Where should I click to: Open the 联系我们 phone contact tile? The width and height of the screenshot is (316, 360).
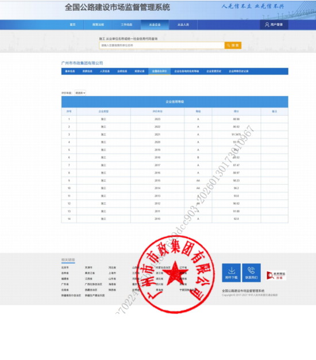click(251, 273)
